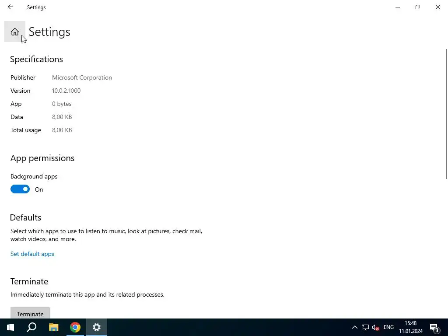
Task: Go to Settings home via house icon
Action: click(x=15, y=31)
